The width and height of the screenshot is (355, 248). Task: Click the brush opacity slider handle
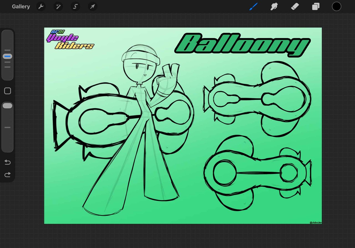[x=7, y=105]
